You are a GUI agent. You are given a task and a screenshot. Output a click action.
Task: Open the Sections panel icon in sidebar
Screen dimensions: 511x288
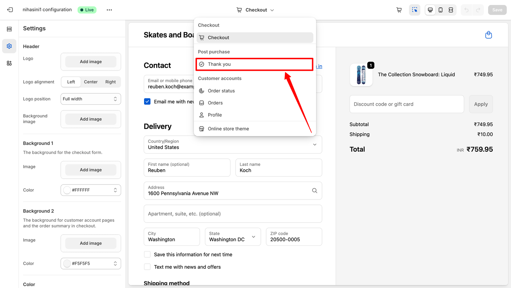pos(9,29)
